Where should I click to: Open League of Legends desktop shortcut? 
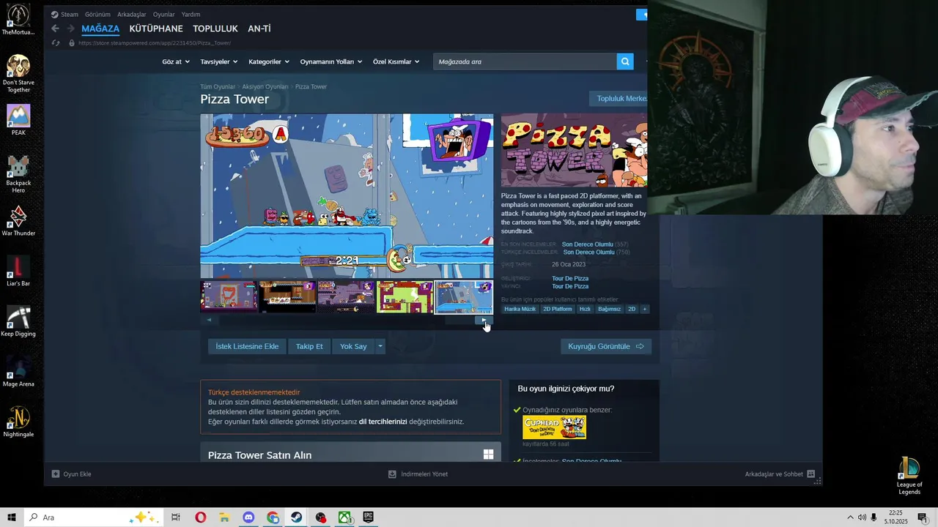(x=909, y=476)
